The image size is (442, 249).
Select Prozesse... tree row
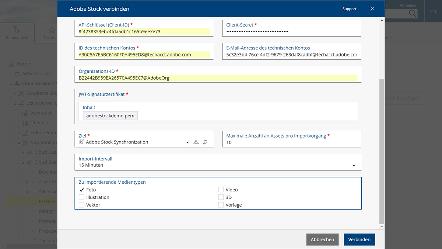point(48,231)
